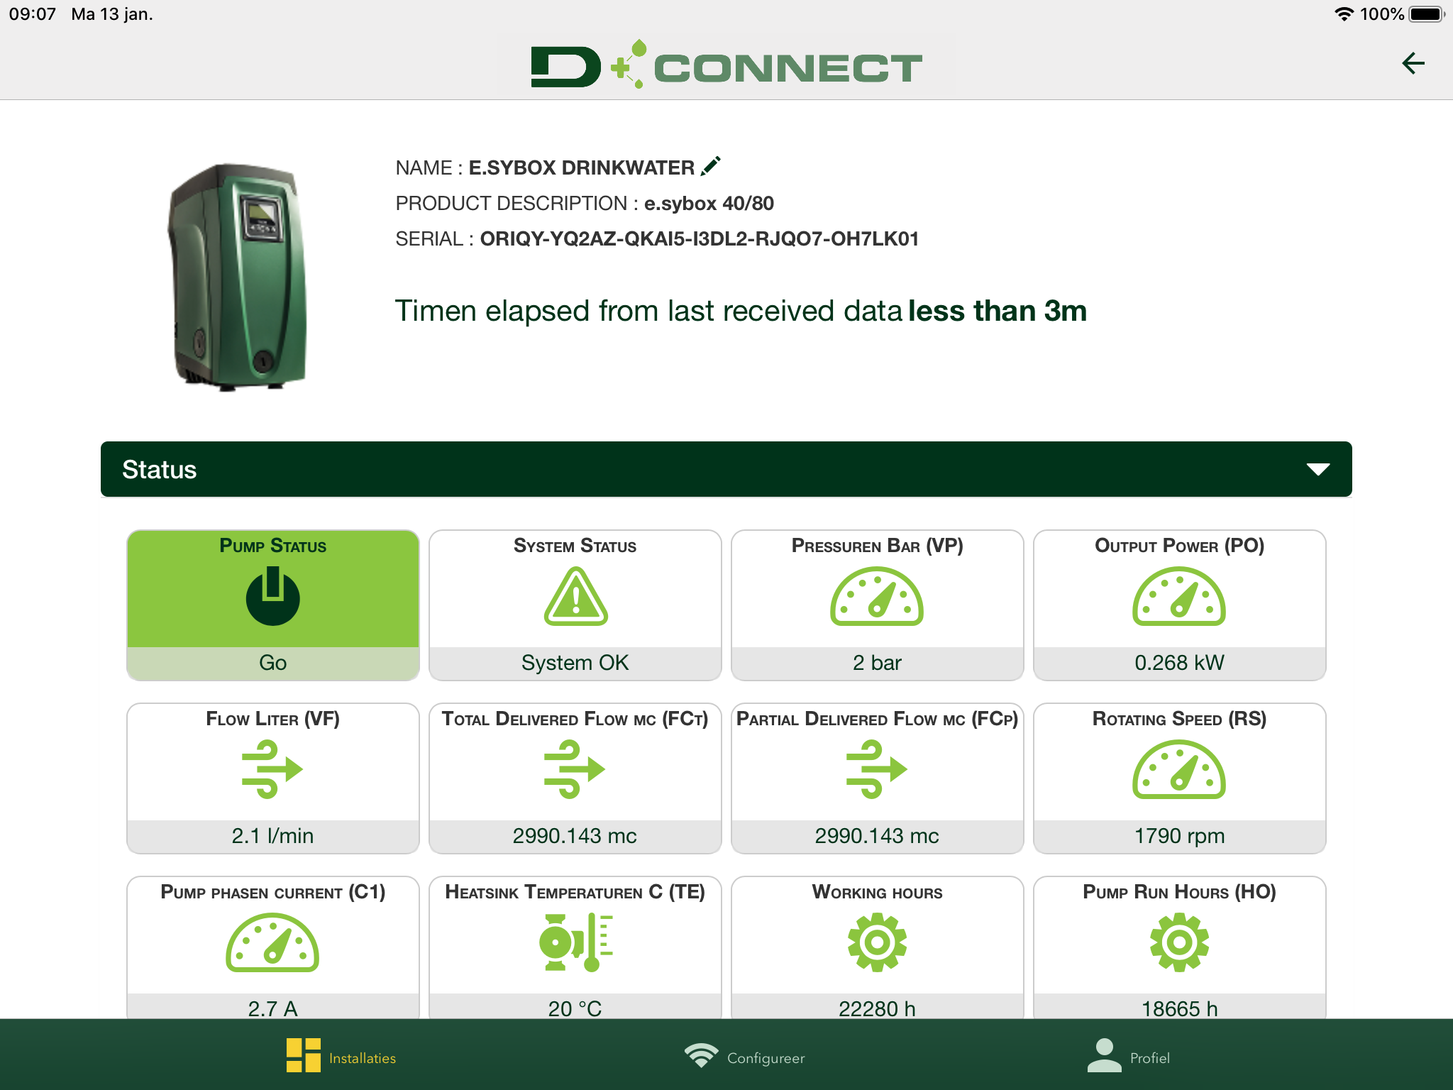
Task: Tap the Pump Run Hours (HO) gear icon
Action: point(1179,942)
